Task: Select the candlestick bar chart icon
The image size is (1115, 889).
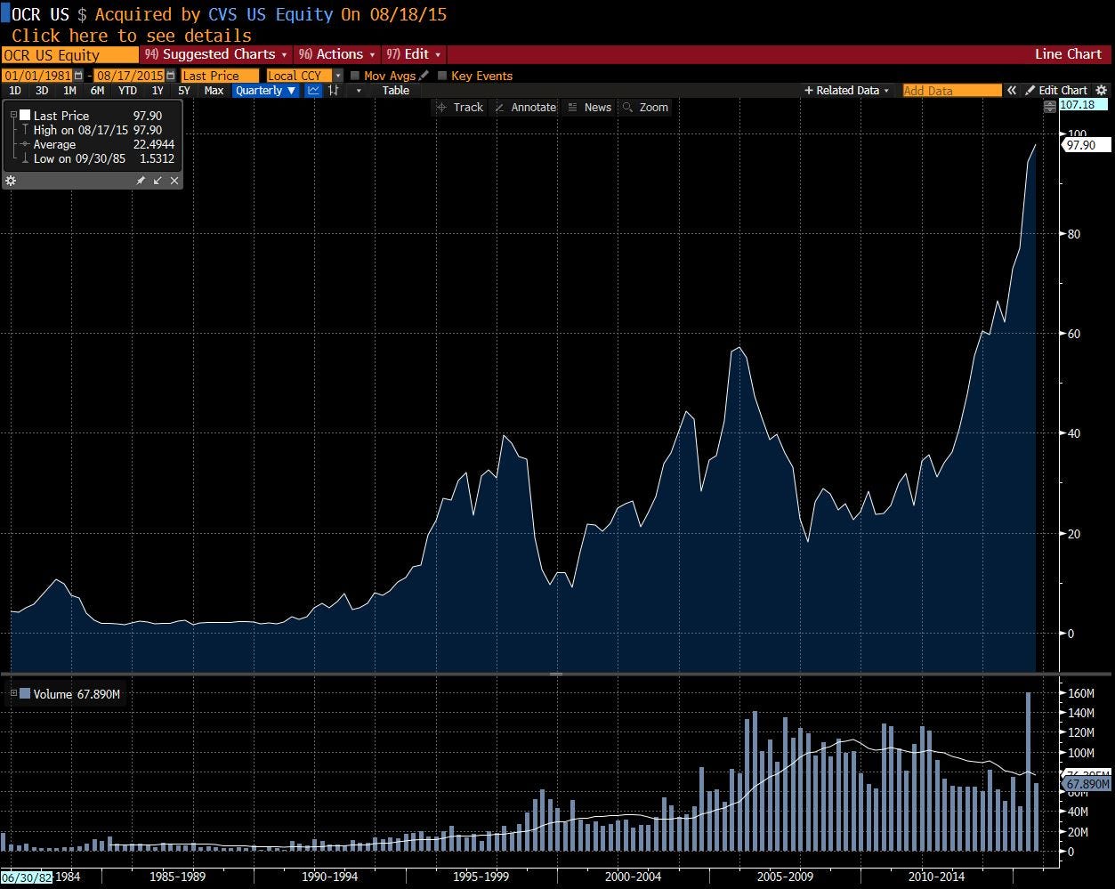Action: point(335,91)
